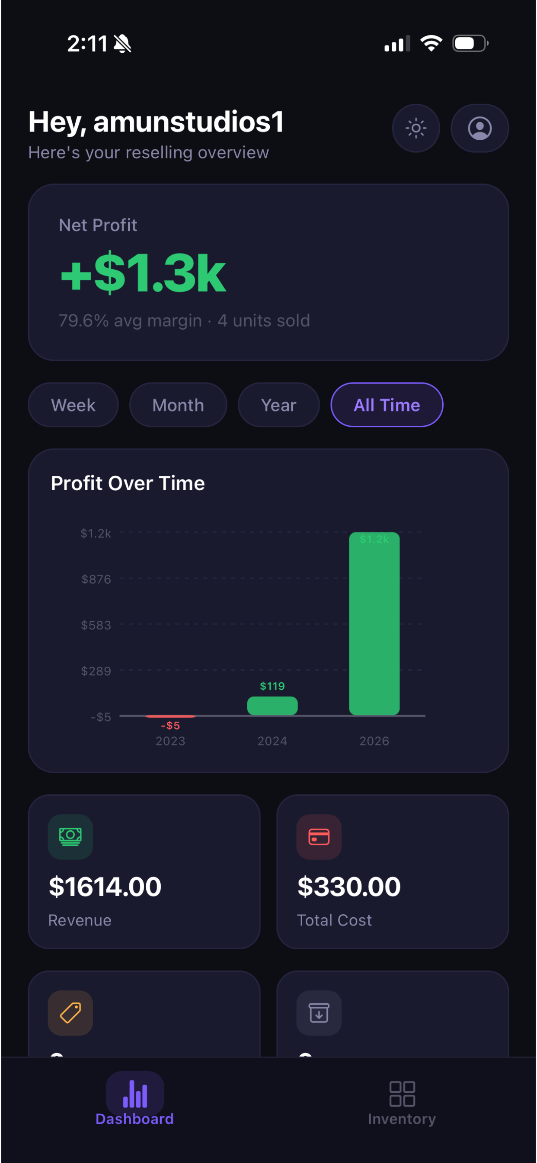The height and width of the screenshot is (1163, 537).
Task: Switch to Year time filter
Action: point(278,405)
